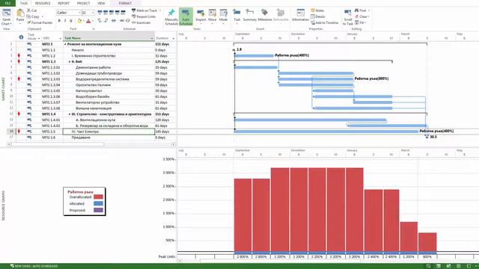Insert a Summary task
The image size is (479, 269).
pos(249,15)
